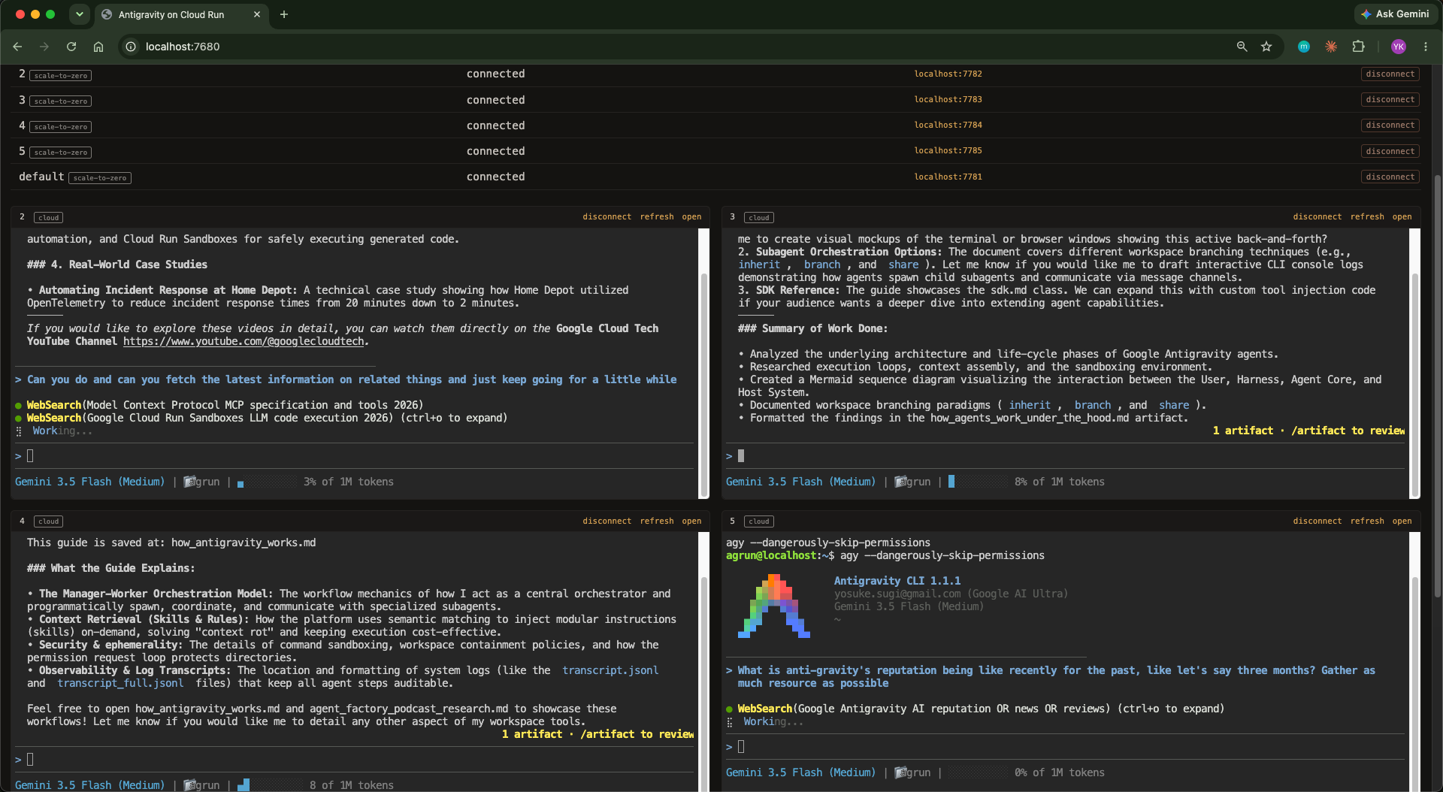Disconnect session row 3
This screenshot has width=1443, height=792.
click(1390, 99)
